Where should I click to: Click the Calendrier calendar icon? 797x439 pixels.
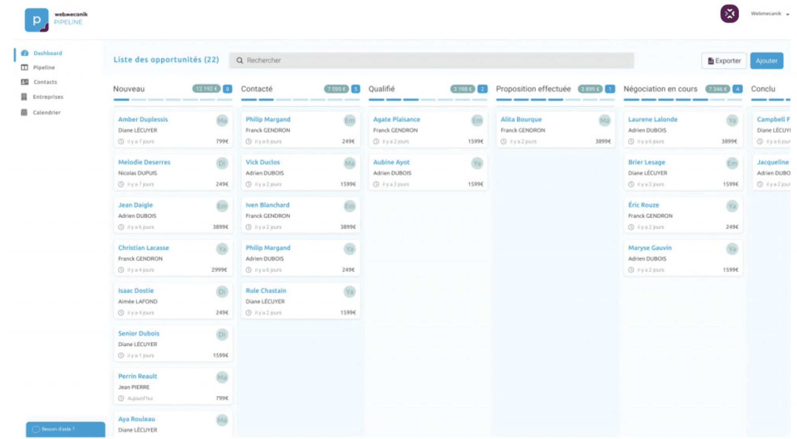coord(24,112)
